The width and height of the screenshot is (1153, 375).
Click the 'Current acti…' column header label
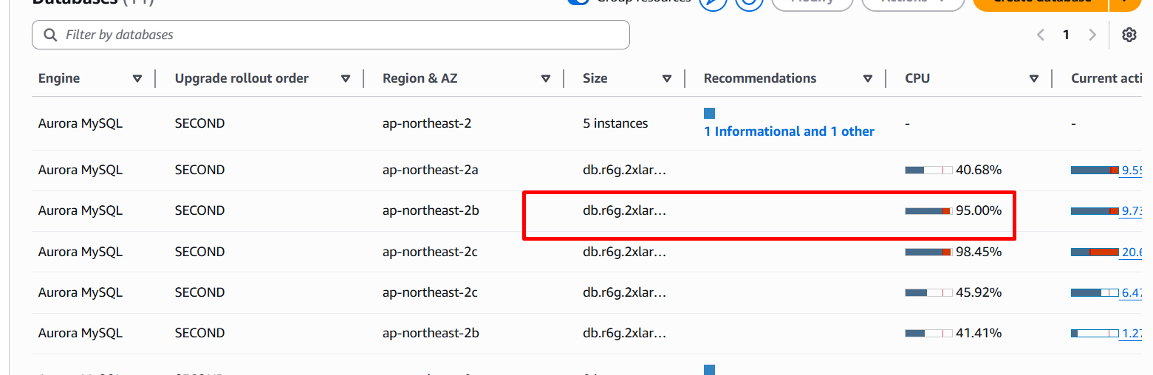pos(1106,78)
